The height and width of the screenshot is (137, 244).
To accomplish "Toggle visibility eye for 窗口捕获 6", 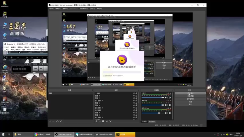I will pyautogui.click(x=134, y=108).
